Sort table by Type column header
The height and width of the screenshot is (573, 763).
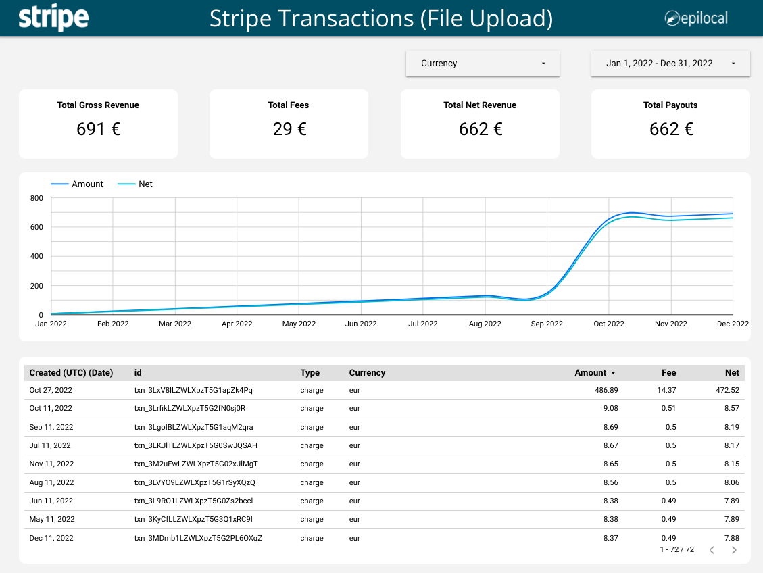click(310, 373)
